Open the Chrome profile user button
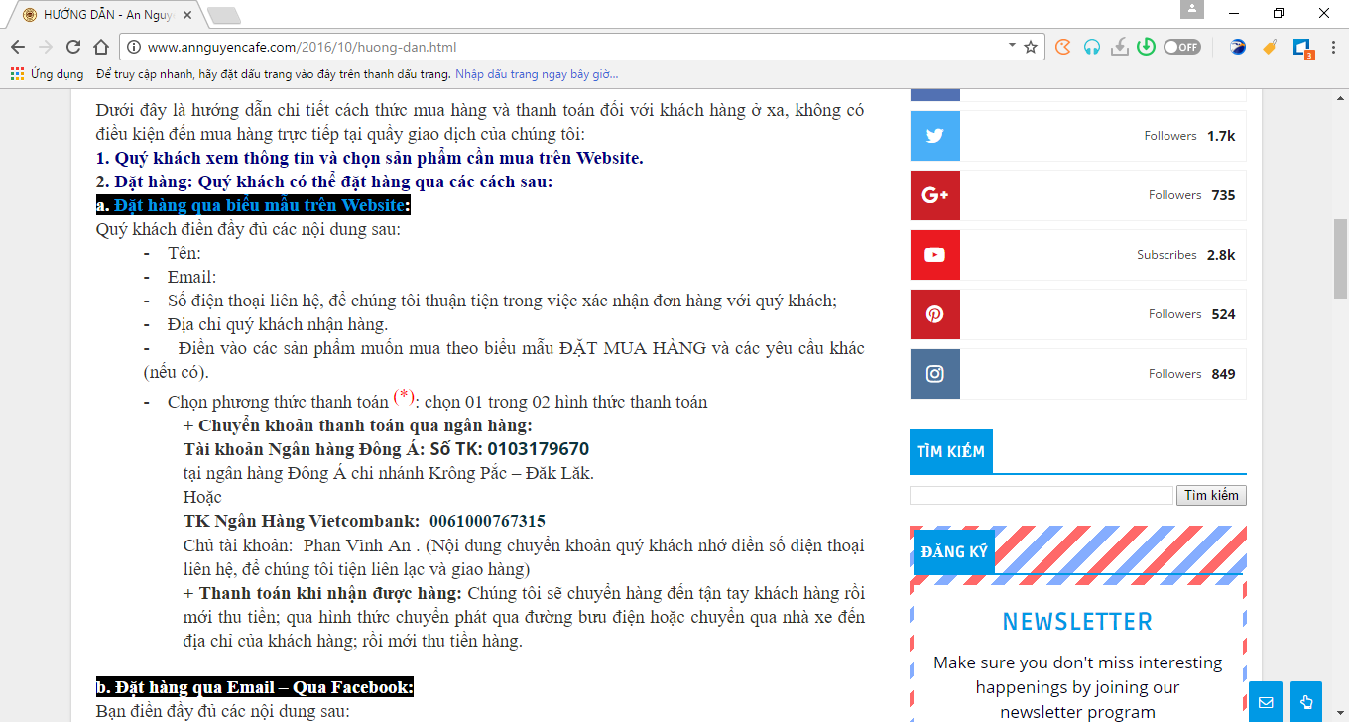This screenshot has width=1349, height=722. pos(1191,9)
